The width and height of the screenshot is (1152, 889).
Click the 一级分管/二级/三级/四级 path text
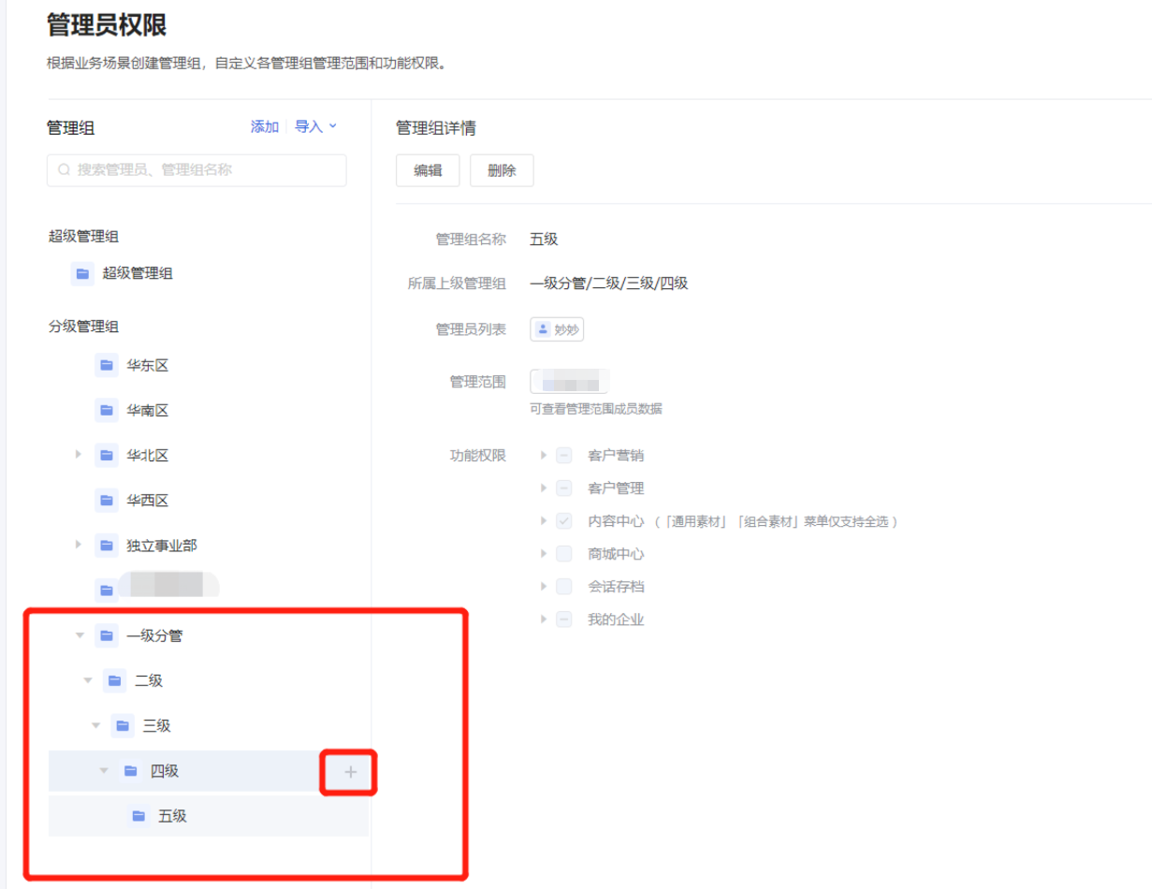[609, 284]
